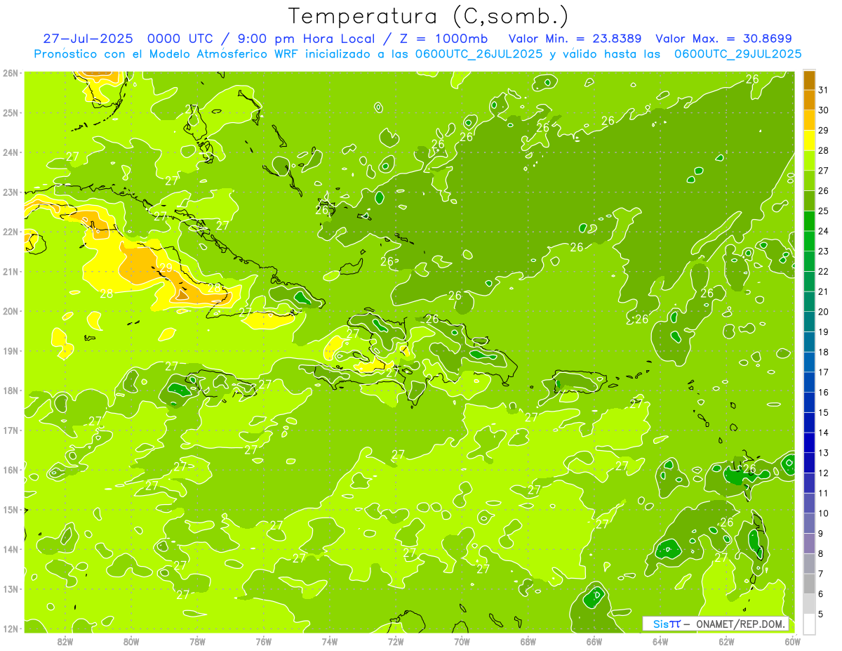The height and width of the screenshot is (651, 842).
Task: Select the "Valor Min. = 23.8389" value
Action: [x=576, y=39]
